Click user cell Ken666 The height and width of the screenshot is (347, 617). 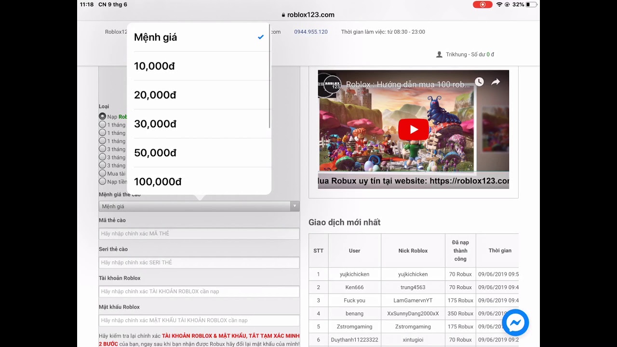pos(355,287)
